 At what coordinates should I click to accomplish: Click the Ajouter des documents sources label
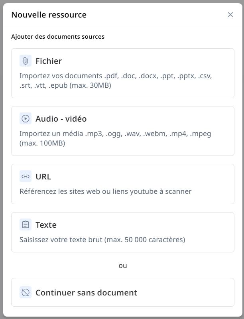coord(58,37)
